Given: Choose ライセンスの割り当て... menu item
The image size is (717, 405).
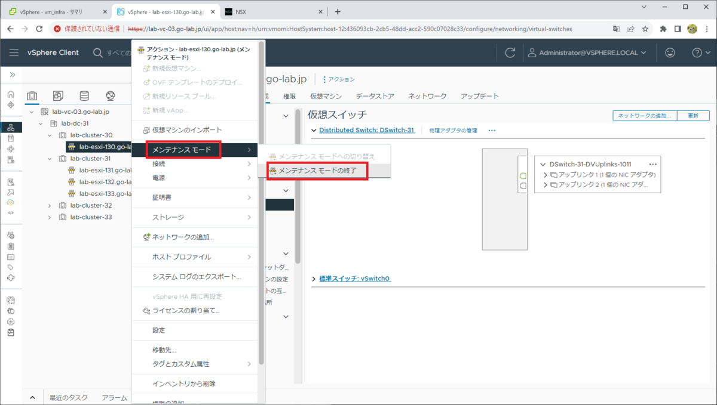Looking at the screenshot, I should 195,310.
